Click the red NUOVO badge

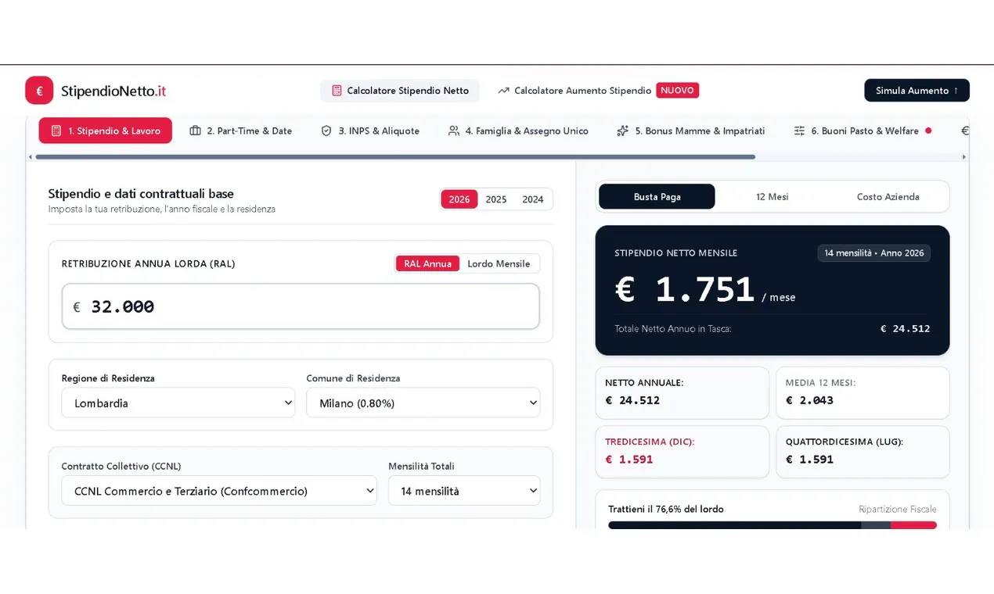tap(677, 91)
